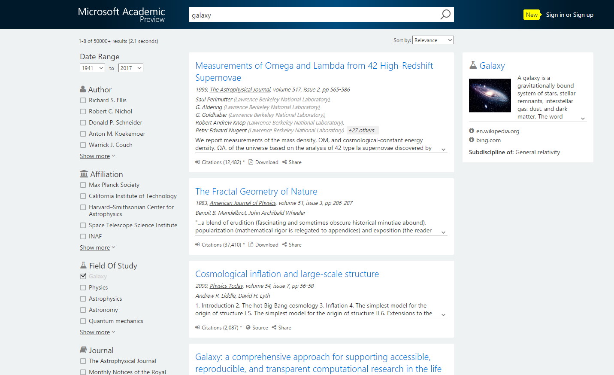This screenshot has width=614, height=375.
Task: Open the start year 1941 dropdown
Action: [x=93, y=68]
